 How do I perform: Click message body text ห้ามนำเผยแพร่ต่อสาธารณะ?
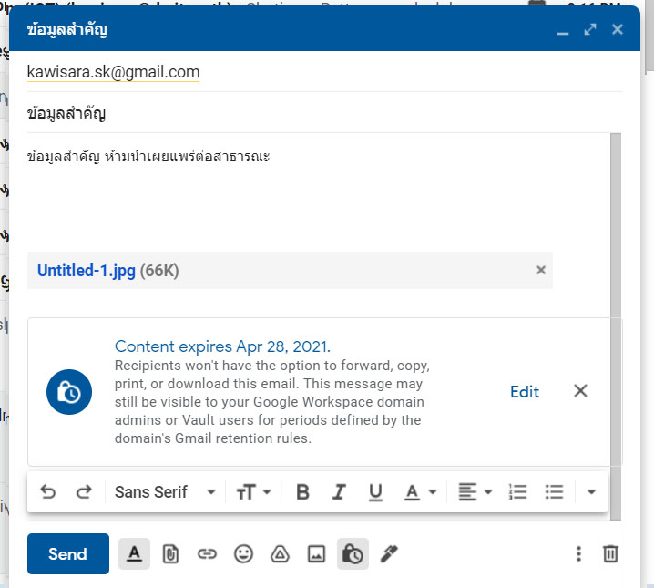tap(188, 157)
